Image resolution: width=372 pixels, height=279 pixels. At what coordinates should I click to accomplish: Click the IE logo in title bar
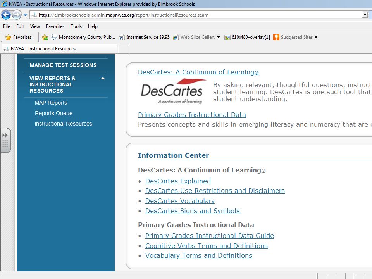coord(4,4)
